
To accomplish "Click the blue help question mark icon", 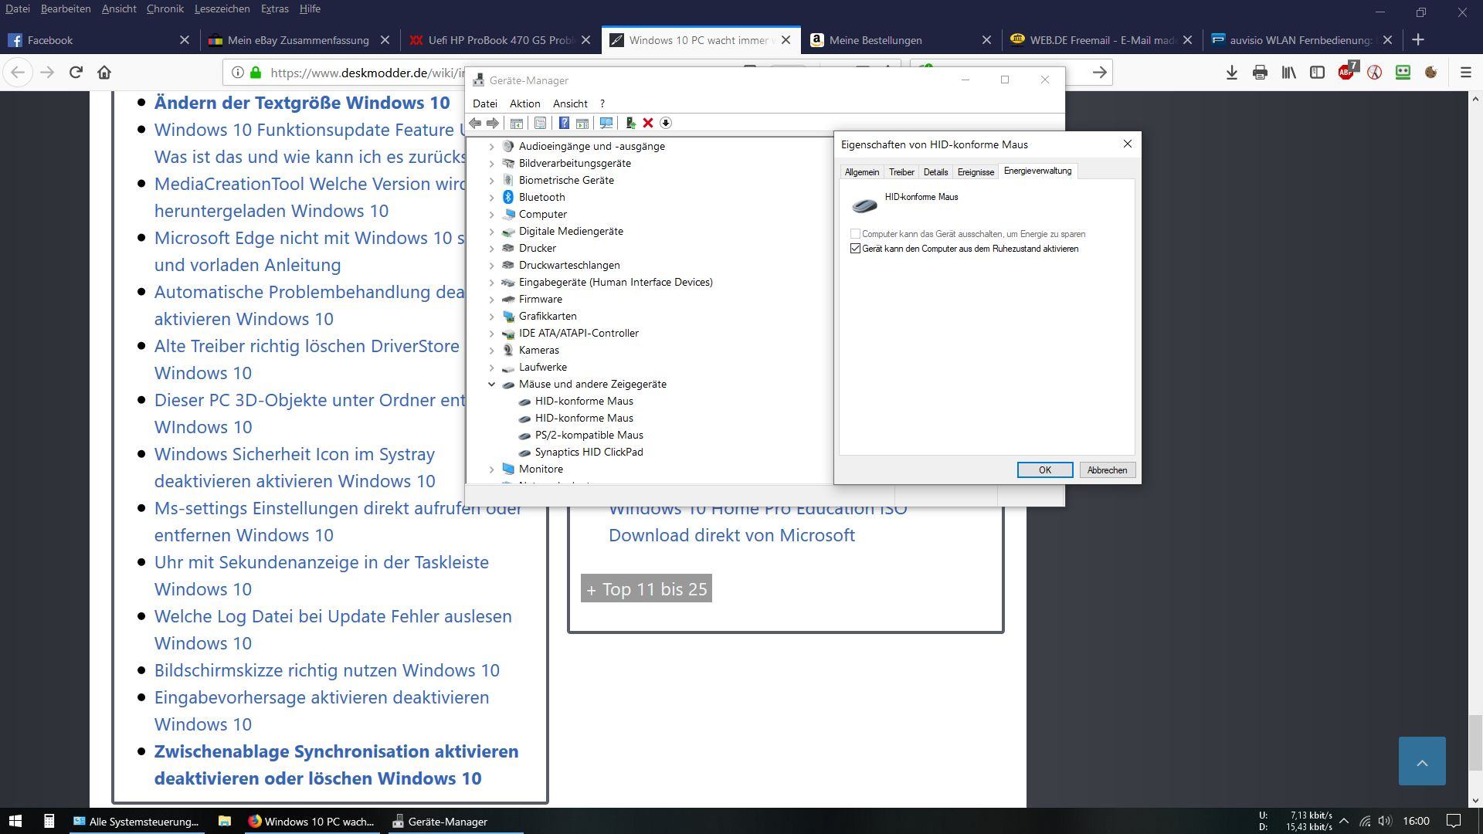I will coord(564,124).
